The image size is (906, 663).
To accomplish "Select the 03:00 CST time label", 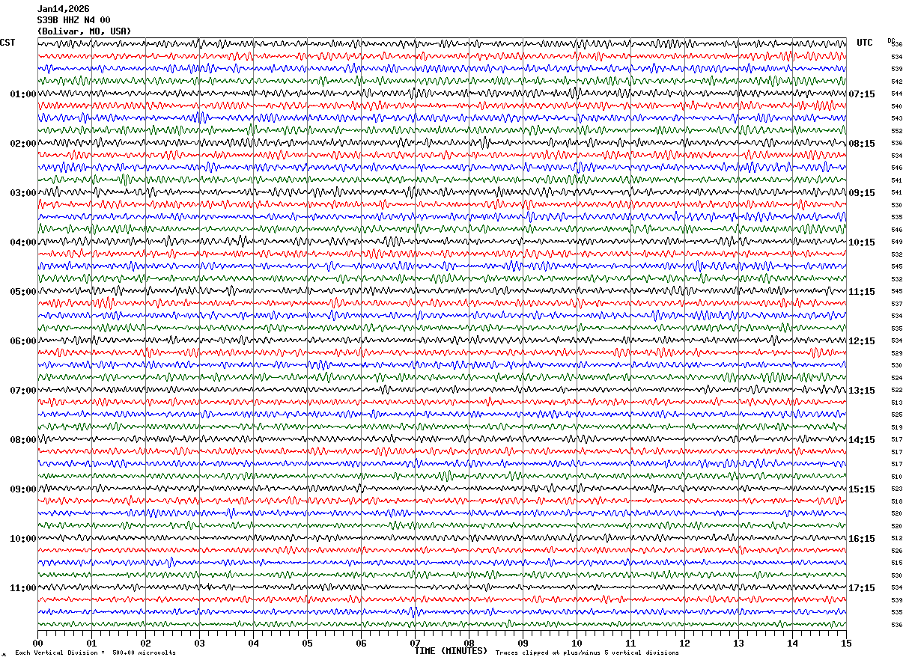I will (x=23, y=193).
